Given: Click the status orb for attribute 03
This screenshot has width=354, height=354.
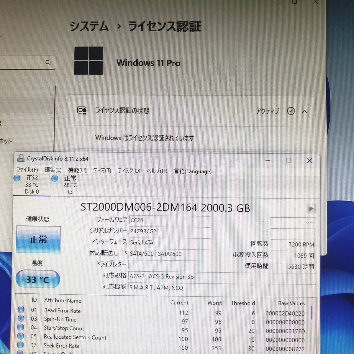Looking at the screenshot, I should coord(21,318).
